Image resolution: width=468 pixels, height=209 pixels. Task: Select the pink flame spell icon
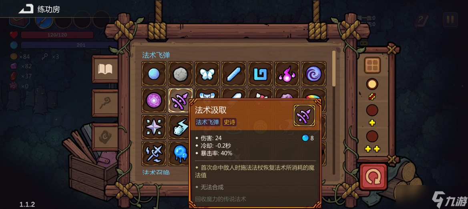click(287, 74)
